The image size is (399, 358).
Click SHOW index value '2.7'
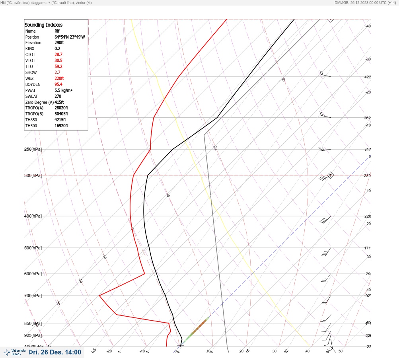tap(57, 72)
